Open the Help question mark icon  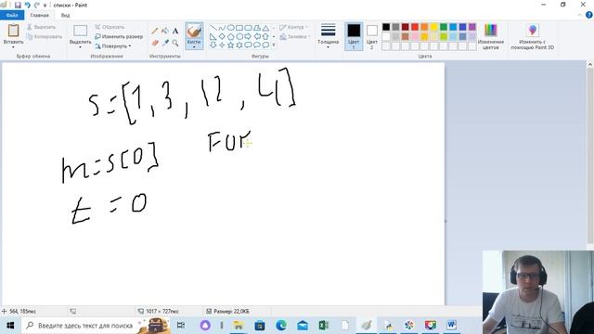click(x=589, y=15)
